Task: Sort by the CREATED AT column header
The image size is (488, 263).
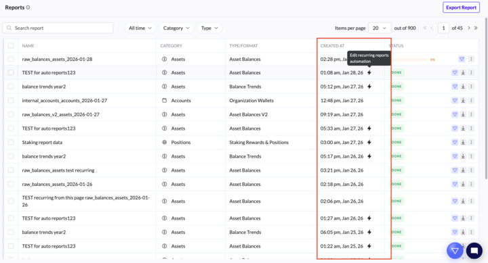Action: point(332,46)
